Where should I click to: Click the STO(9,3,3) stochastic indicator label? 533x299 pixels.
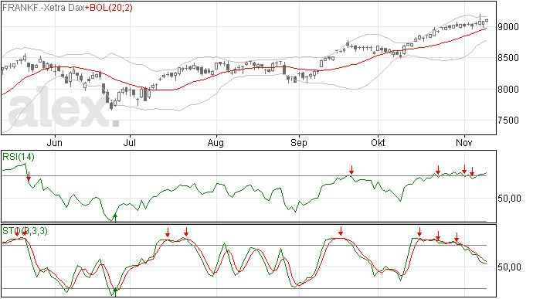[25, 231]
